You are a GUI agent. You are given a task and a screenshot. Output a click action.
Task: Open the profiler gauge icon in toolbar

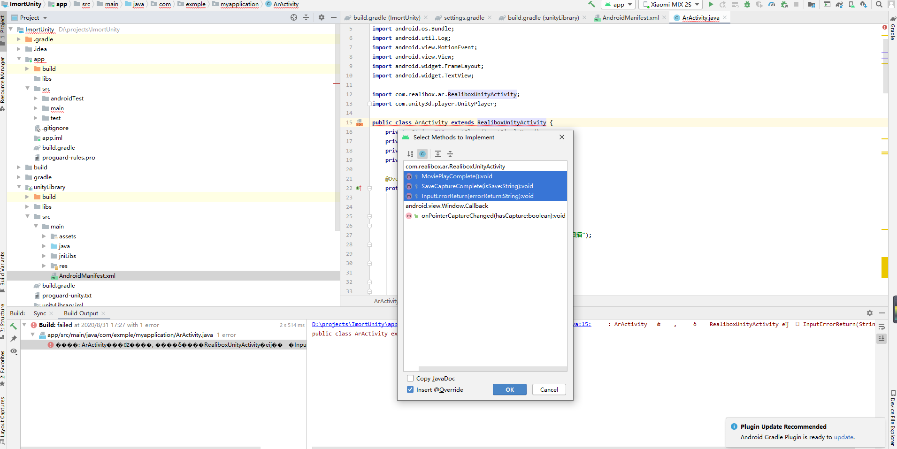[772, 4]
